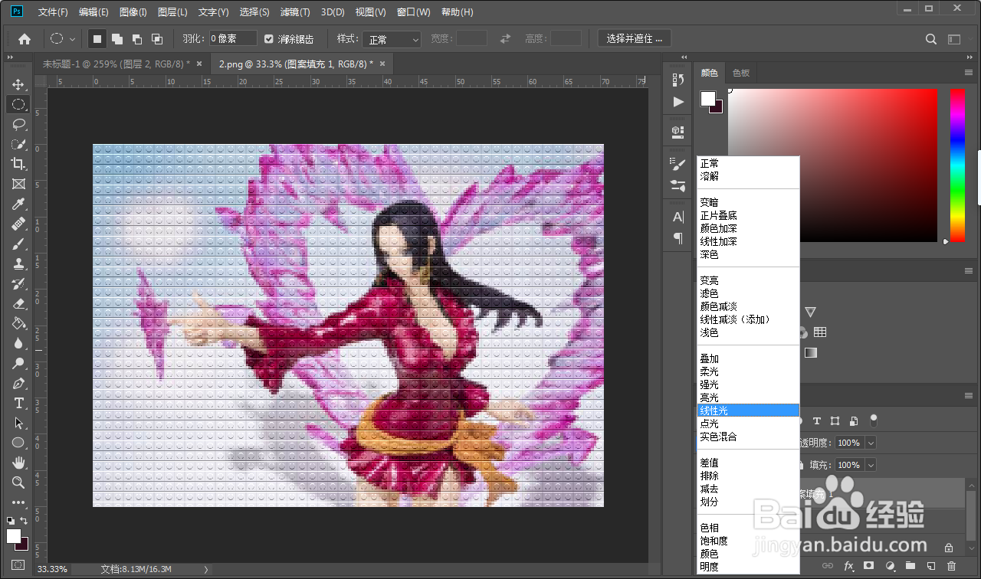Choose Add to Selection mode button
981x579 pixels.
coord(117,39)
